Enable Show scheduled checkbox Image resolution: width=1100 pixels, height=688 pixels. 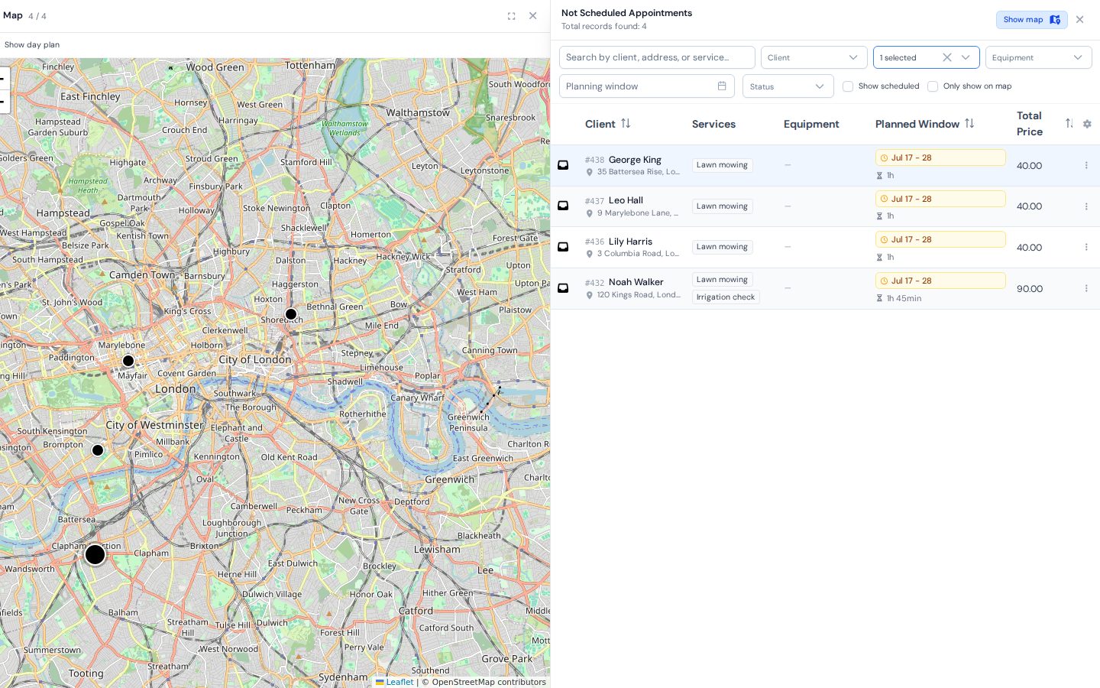tap(848, 86)
